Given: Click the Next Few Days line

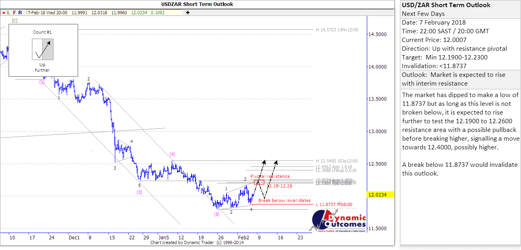Looking at the screenshot, I should click(423, 14).
